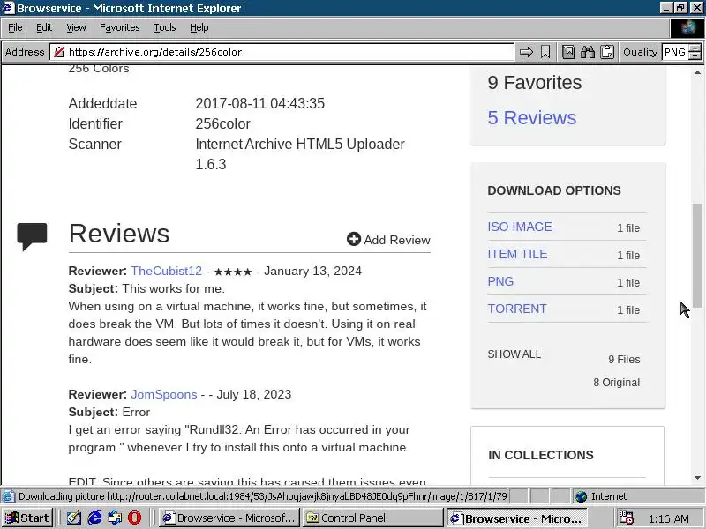
Task: Increase Quality with the up stepper arrow
Action: click(x=695, y=48)
